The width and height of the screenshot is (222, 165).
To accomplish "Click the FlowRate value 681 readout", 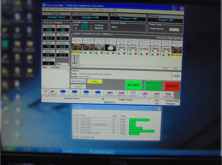I will (x=49, y=30).
